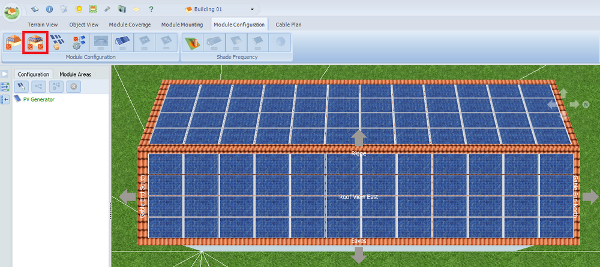This screenshot has width=600, height=267.
Task: Click the question mark help icon
Action: click(151, 9)
